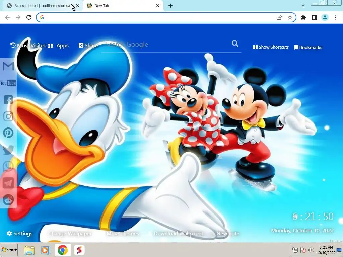Click the network tray icon
Image resolution: width=343 pixels, height=257 pixels.
295,250
